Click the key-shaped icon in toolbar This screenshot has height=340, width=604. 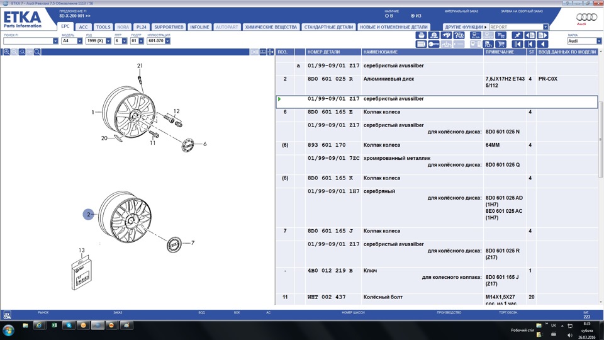(x=433, y=44)
